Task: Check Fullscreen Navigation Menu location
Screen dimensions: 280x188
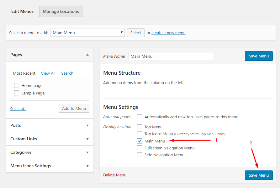Action: (x=140, y=148)
